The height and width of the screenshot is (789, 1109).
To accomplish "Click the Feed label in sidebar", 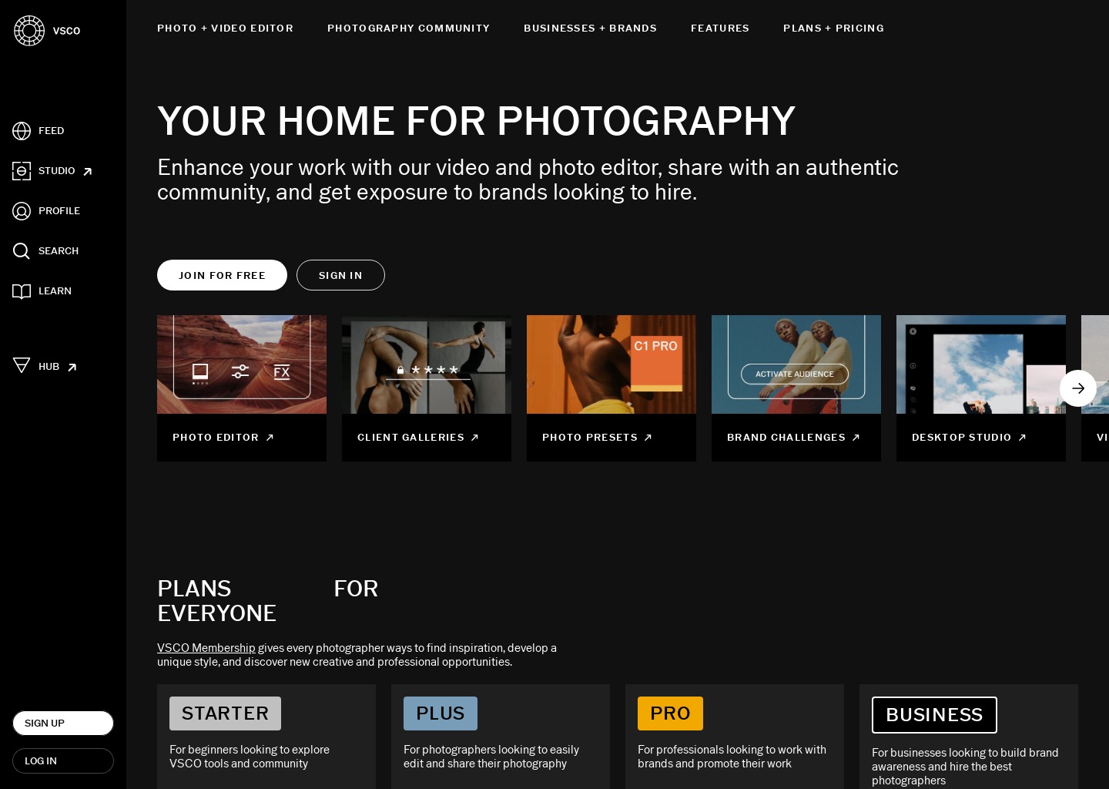I will pos(52,131).
